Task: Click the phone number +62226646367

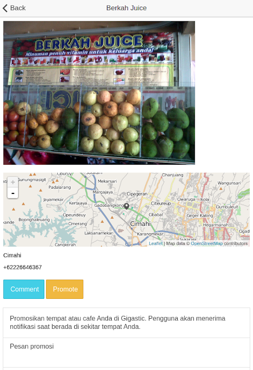Action: pos(23,267)
